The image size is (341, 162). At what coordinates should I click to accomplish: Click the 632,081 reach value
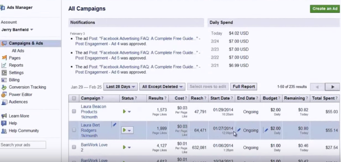(x=199, y=147)
